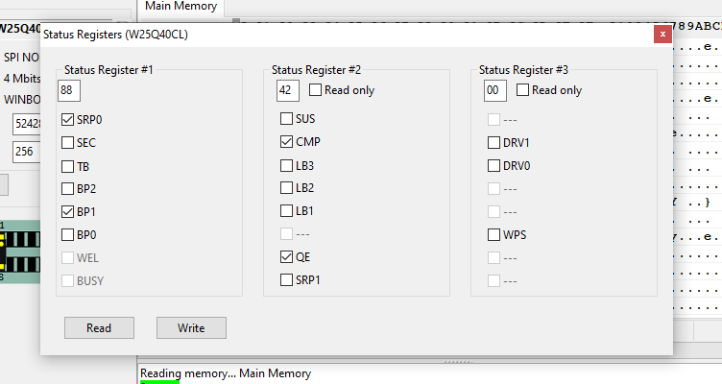
Task: Check the SRP1 checkbox
Action: tap(286, 280)
